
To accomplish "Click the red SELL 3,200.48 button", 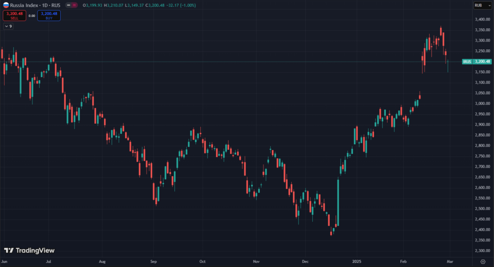I will [x=14, y=15].
